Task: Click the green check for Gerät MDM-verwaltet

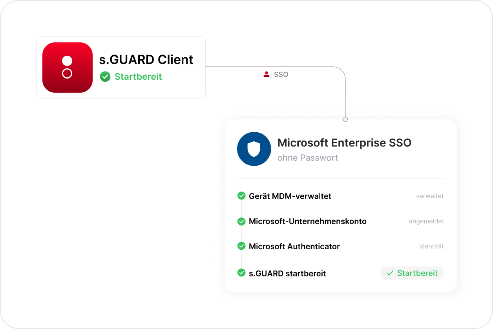Action: pyautogui.click(x=241, y=196)
